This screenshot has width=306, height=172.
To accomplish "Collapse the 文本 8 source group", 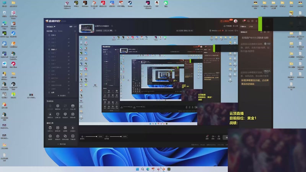I will (x=49, y=35).
